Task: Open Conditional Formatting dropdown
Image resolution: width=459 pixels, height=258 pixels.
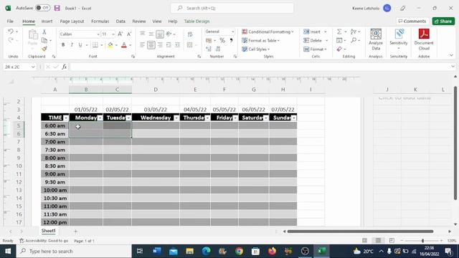Action: [268, 32]
